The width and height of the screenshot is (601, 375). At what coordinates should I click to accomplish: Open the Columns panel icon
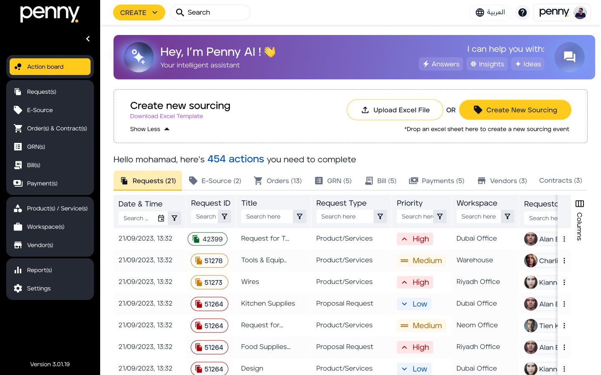(580, 204)
